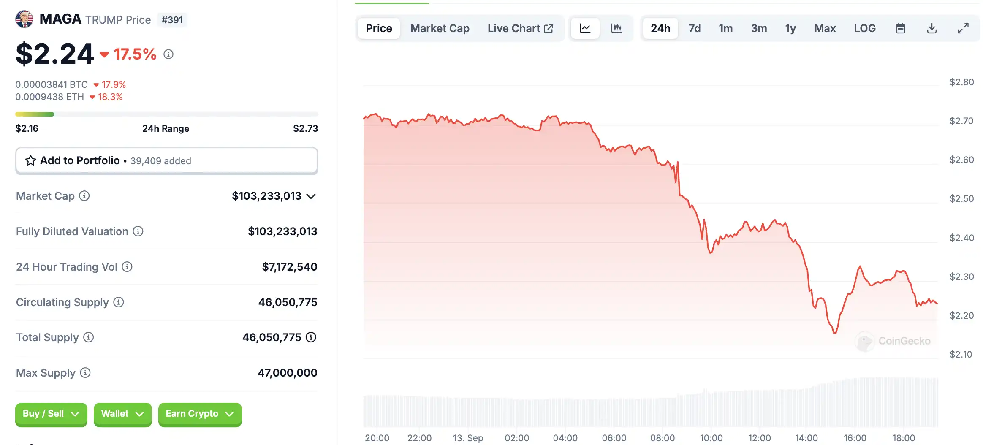Switch to candlestick chart icon
983x445 pixels.
click(x=616, y=28)
